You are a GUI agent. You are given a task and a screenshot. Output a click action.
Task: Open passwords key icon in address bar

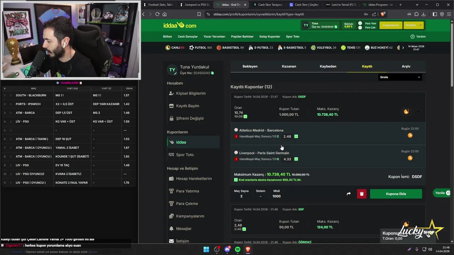tap(366, 14)
